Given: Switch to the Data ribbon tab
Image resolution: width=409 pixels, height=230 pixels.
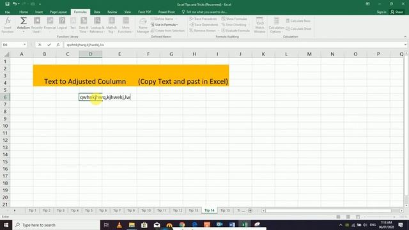Looking at the screenshot, I should [x=97, y=12].
